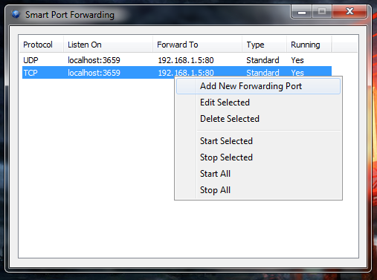Sort by Listen On column header
The image size is (377, 280).
[x=108, y=45]
